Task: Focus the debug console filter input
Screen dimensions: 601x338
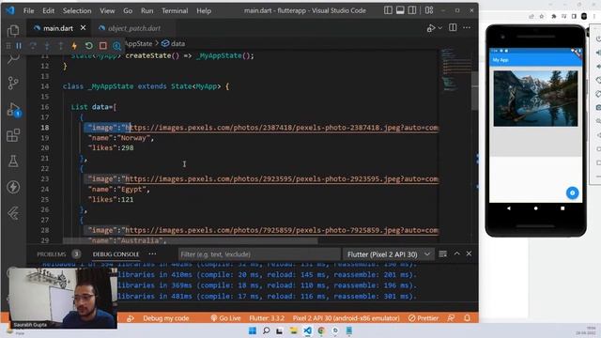Action: (259, 254)
